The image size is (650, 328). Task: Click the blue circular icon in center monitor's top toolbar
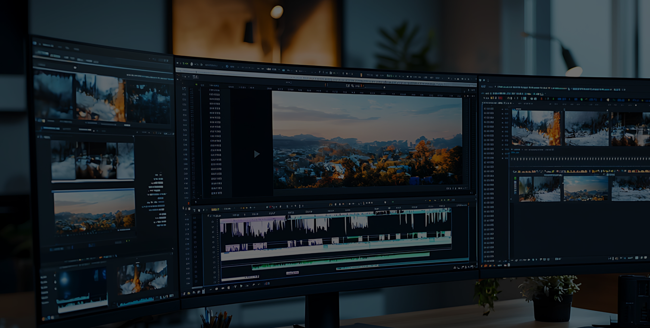click(x=227, y=66)
